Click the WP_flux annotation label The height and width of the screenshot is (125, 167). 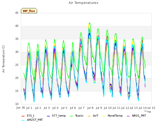[29, 11]
